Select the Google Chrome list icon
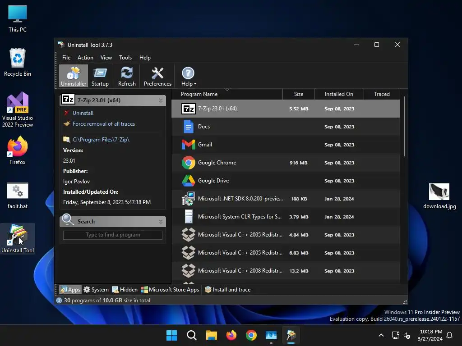This screenshot has height=346, width=462. pyautogui.click(x=188, y=163)
